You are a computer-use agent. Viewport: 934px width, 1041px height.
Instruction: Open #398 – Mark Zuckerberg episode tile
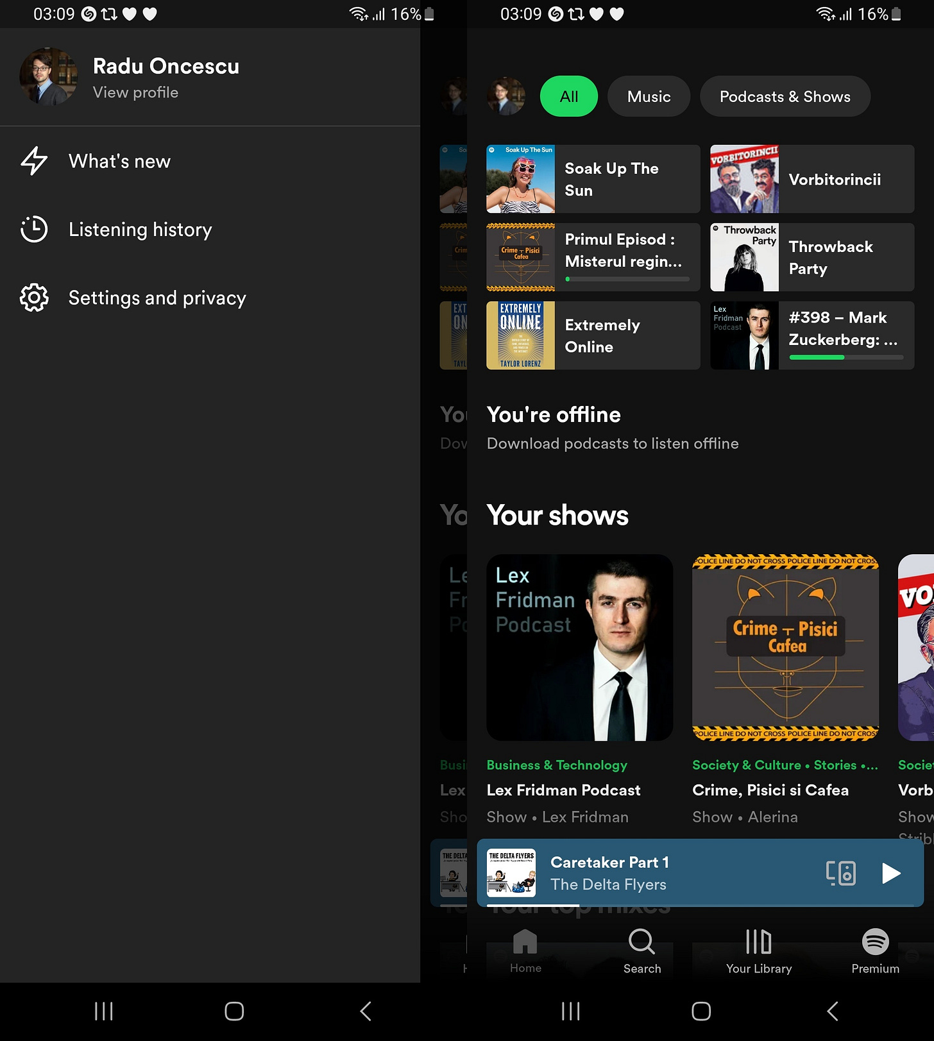point(812,335)
